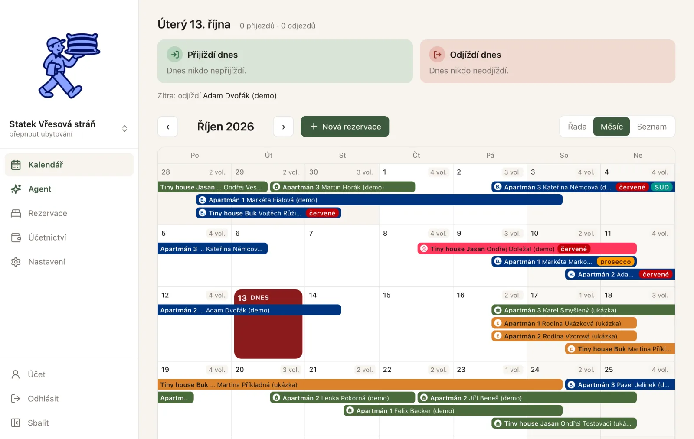The width and height of the screenshot is (694, 439).
Task: Open Tiny house Jasan Ondřej Testovací reservation
Action: 564,423
